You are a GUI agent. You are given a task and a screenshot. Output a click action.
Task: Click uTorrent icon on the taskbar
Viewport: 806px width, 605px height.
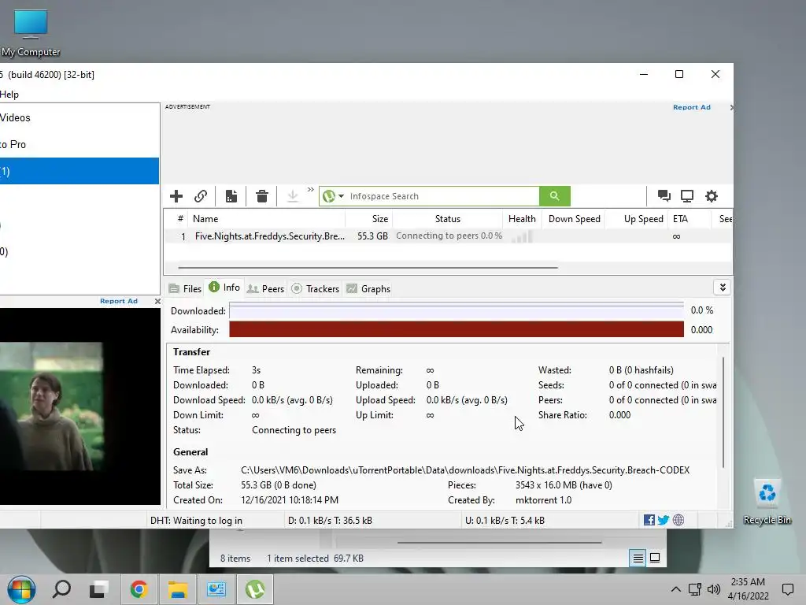(x=255, y=589)
